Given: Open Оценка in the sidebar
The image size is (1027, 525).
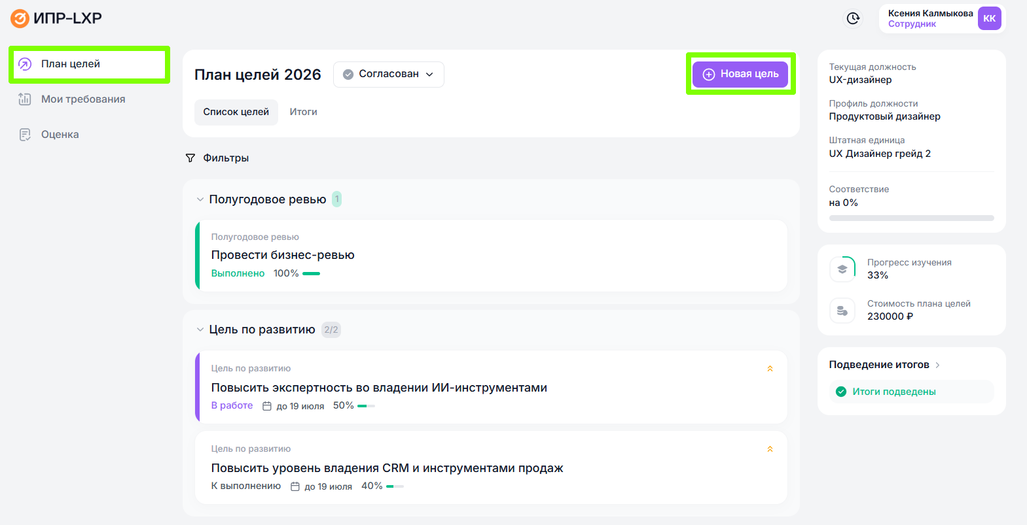Looking at the screenshot, I should [60, 135].
